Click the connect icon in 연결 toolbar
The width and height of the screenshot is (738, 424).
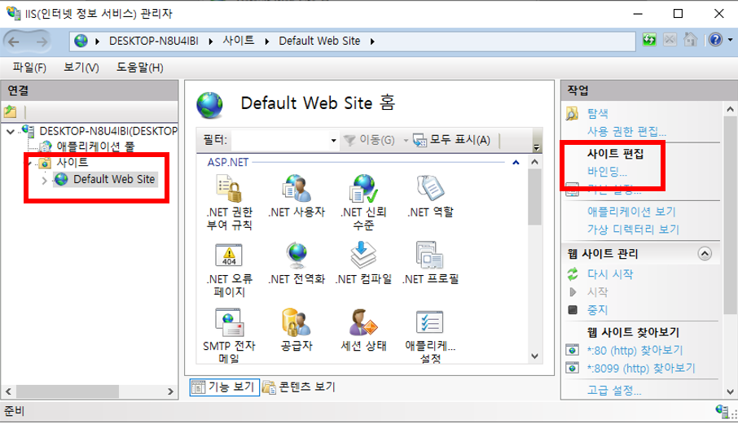click(x=11, y=111)
